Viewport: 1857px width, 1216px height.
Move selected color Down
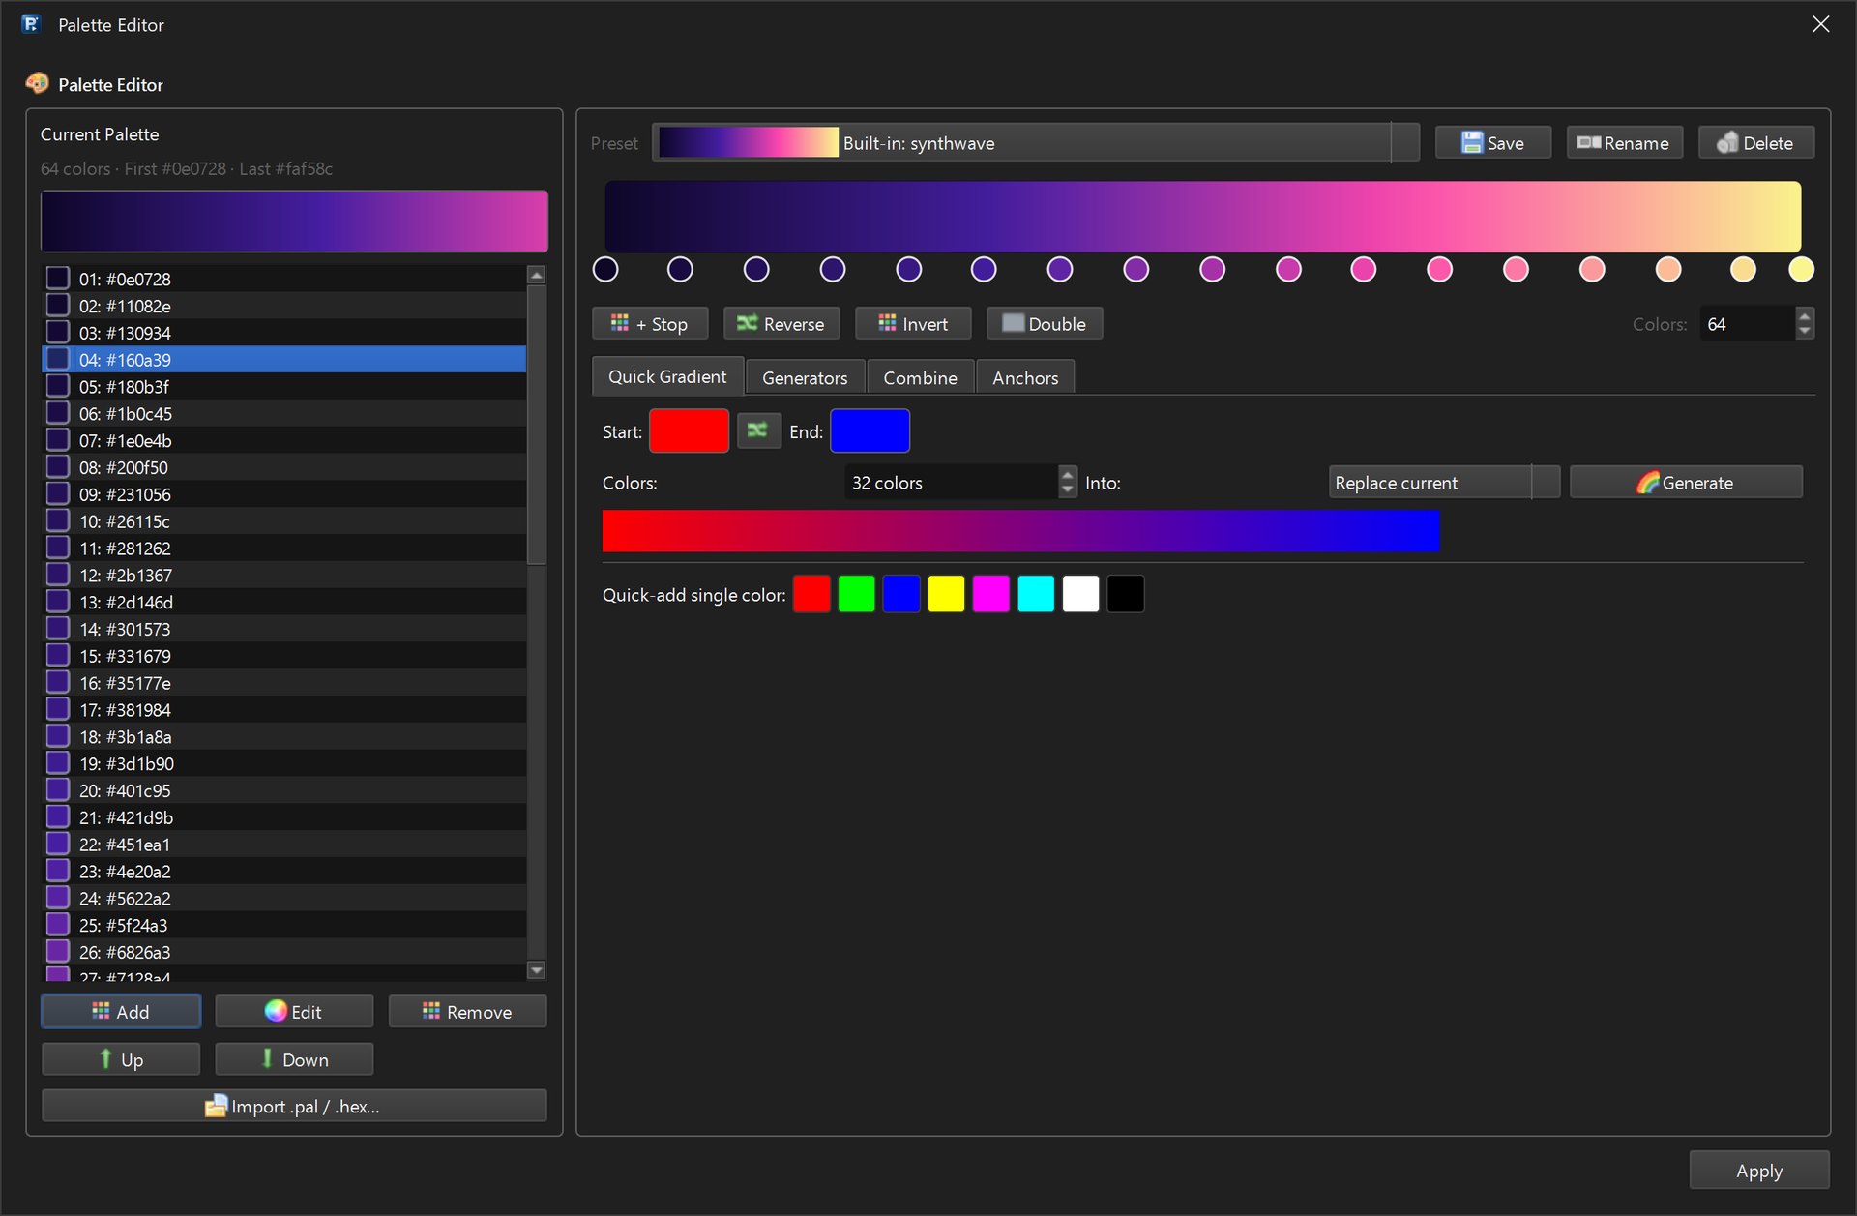pos(294,1059)
